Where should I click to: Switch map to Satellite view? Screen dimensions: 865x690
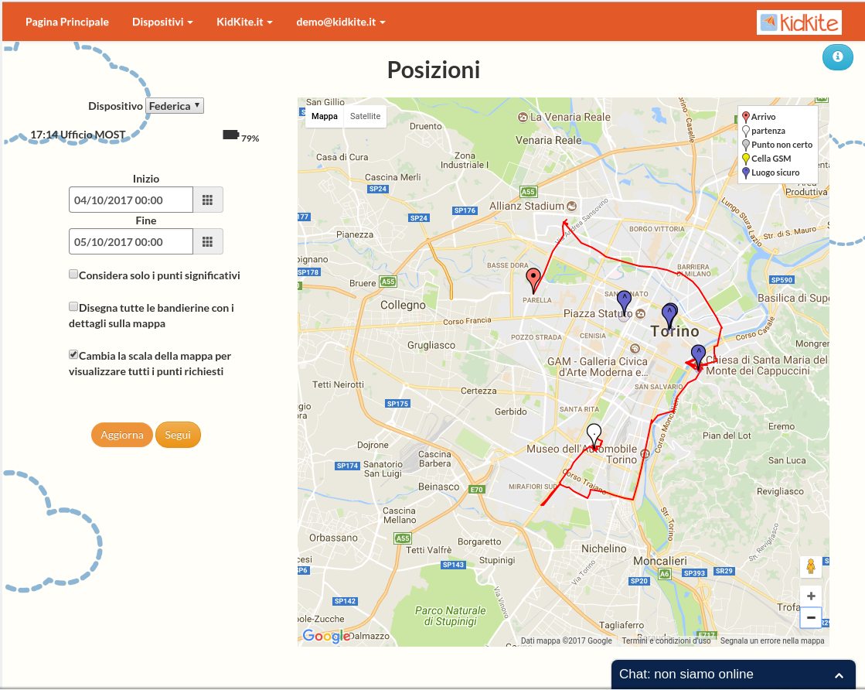click(365, 117)
